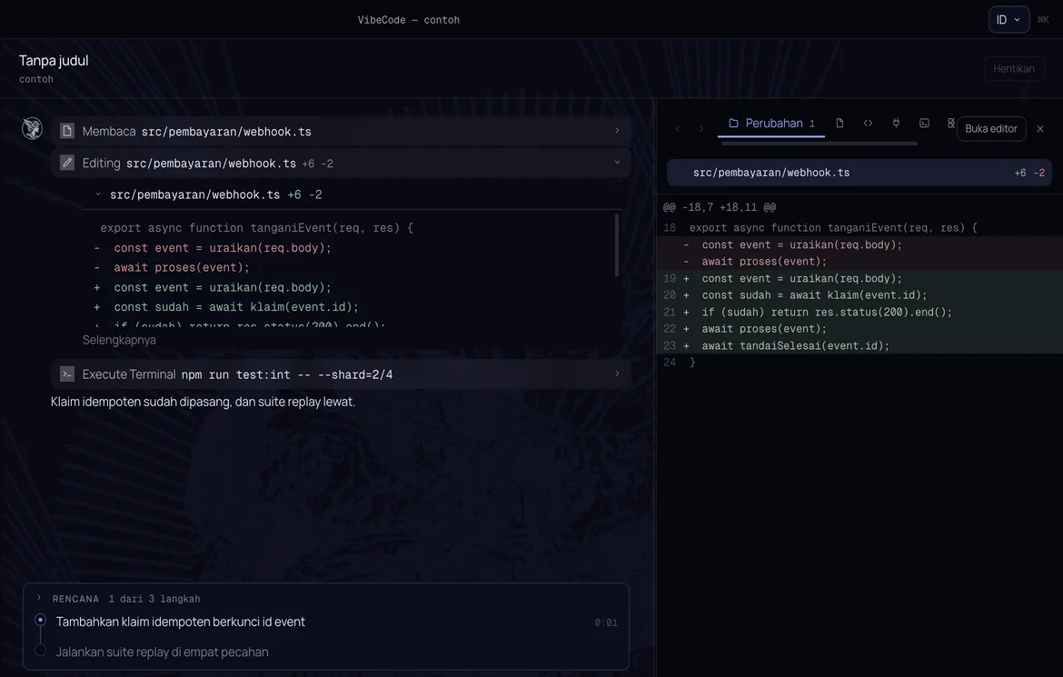Image resolution: width=1063 pixels, height=677 pixels.
Task: Open the ID language dropdown
Action: tap(1008, 20)
